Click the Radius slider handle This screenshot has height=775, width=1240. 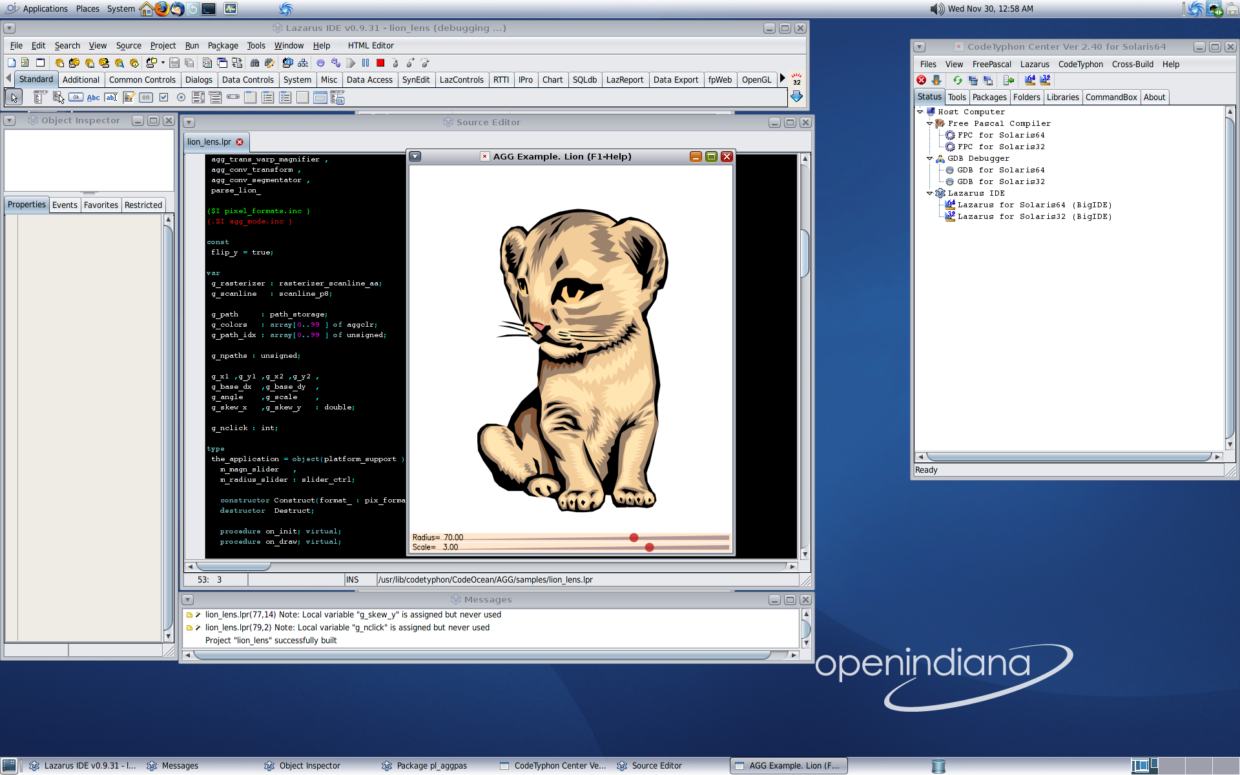click(x=634, y=537)
